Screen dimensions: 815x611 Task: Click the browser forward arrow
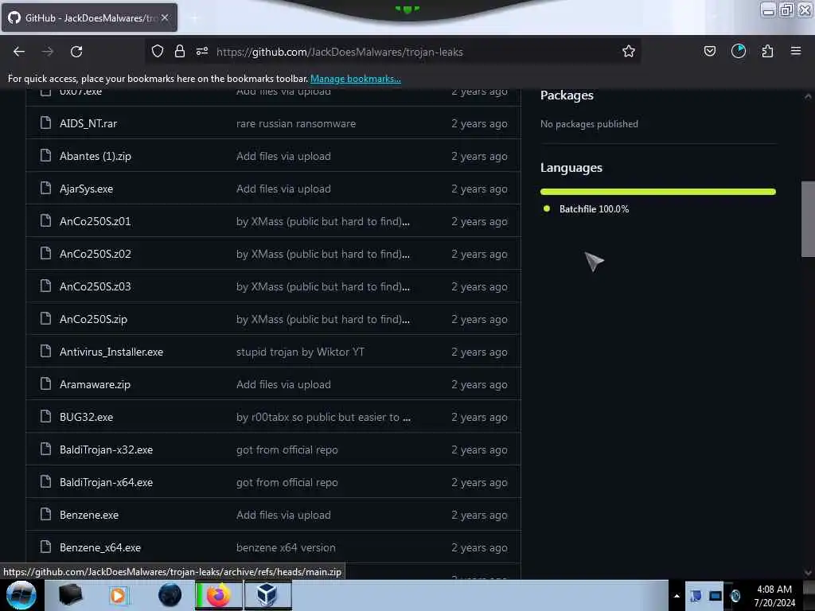48,52
